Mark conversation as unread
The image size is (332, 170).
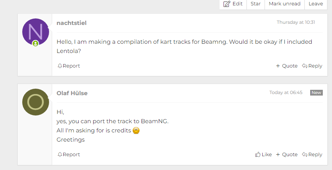[x=284, y=4]
